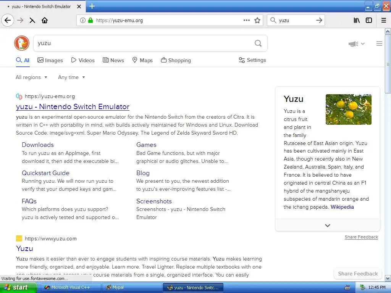Switch to Images results tab
The height and width of the screenshot is (293, 391).
[x=50, y=60]
